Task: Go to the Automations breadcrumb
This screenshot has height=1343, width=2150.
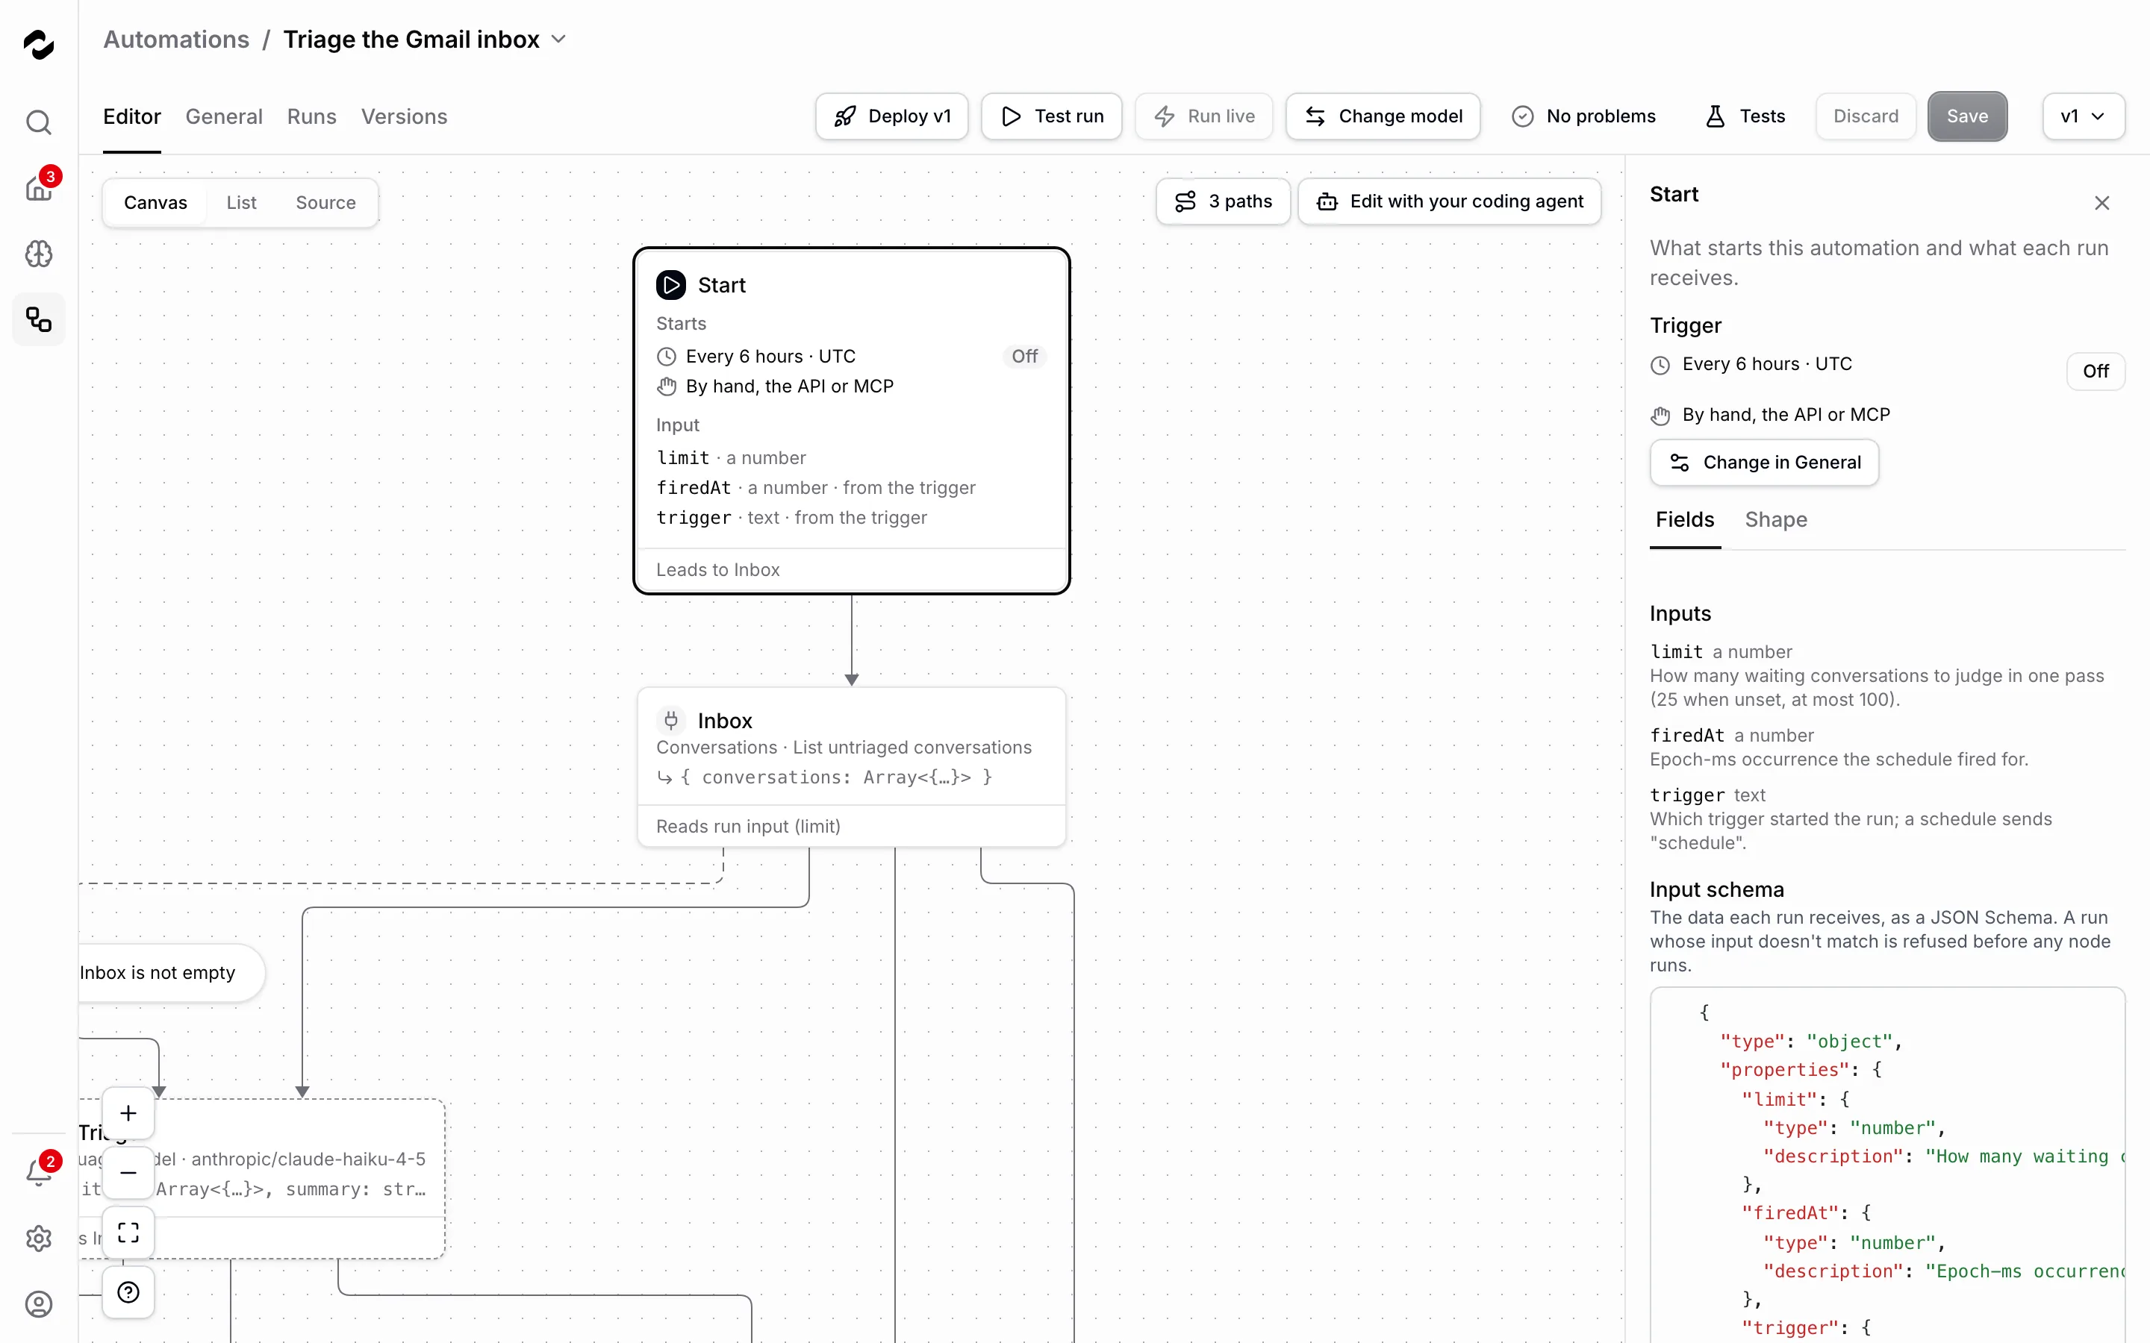Action: click(x=176, y=39)
